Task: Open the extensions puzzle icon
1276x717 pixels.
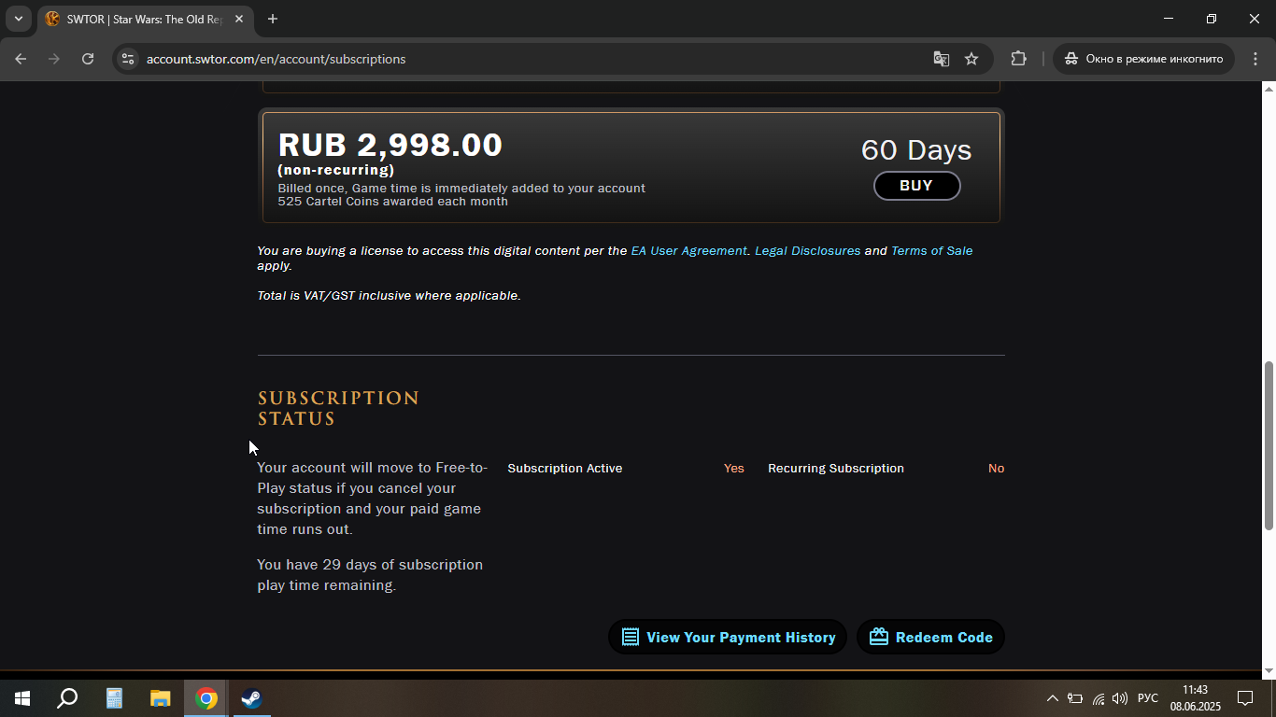Action: pos(1018,59)
